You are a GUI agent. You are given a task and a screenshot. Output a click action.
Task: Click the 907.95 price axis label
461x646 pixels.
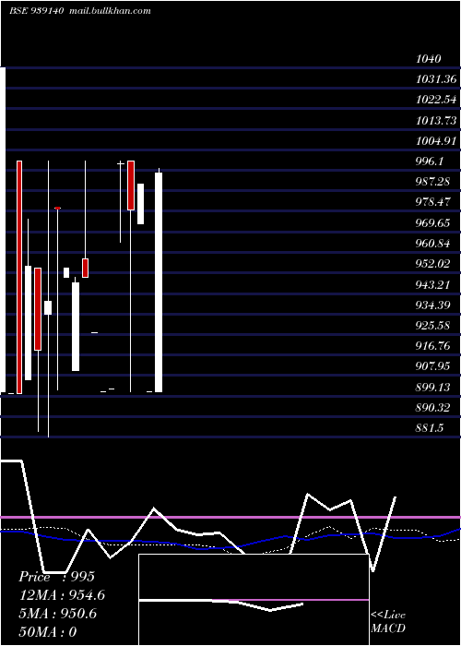[432, 365]
